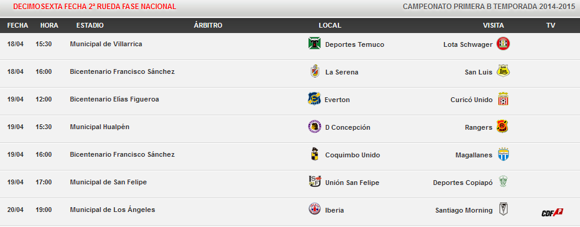
Task: Click the Unión San Felipe crest
Action: coord(315,181)
